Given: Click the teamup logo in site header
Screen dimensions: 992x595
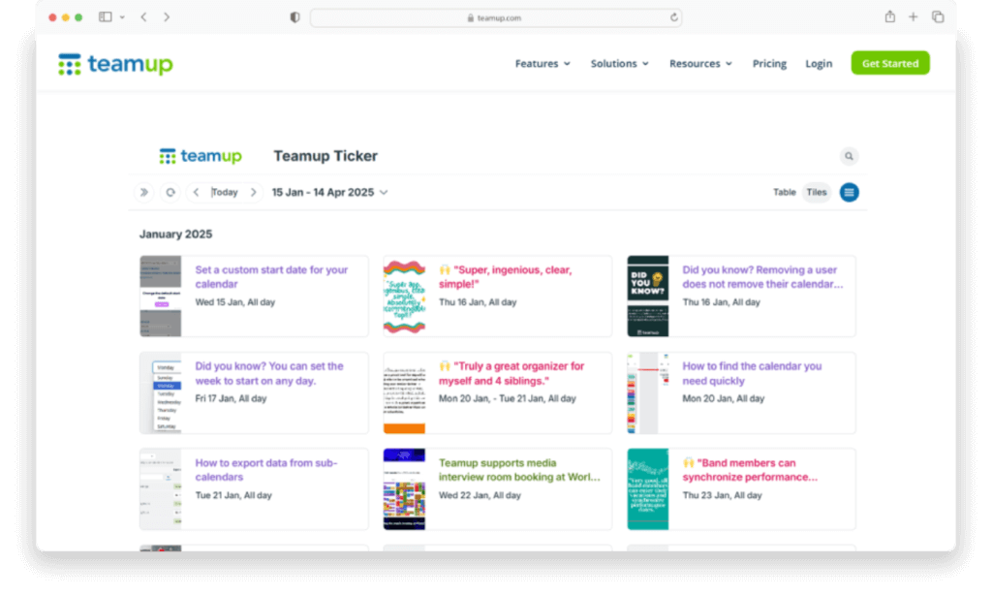Looking at the screenshot, I should [x=115, y=64].
